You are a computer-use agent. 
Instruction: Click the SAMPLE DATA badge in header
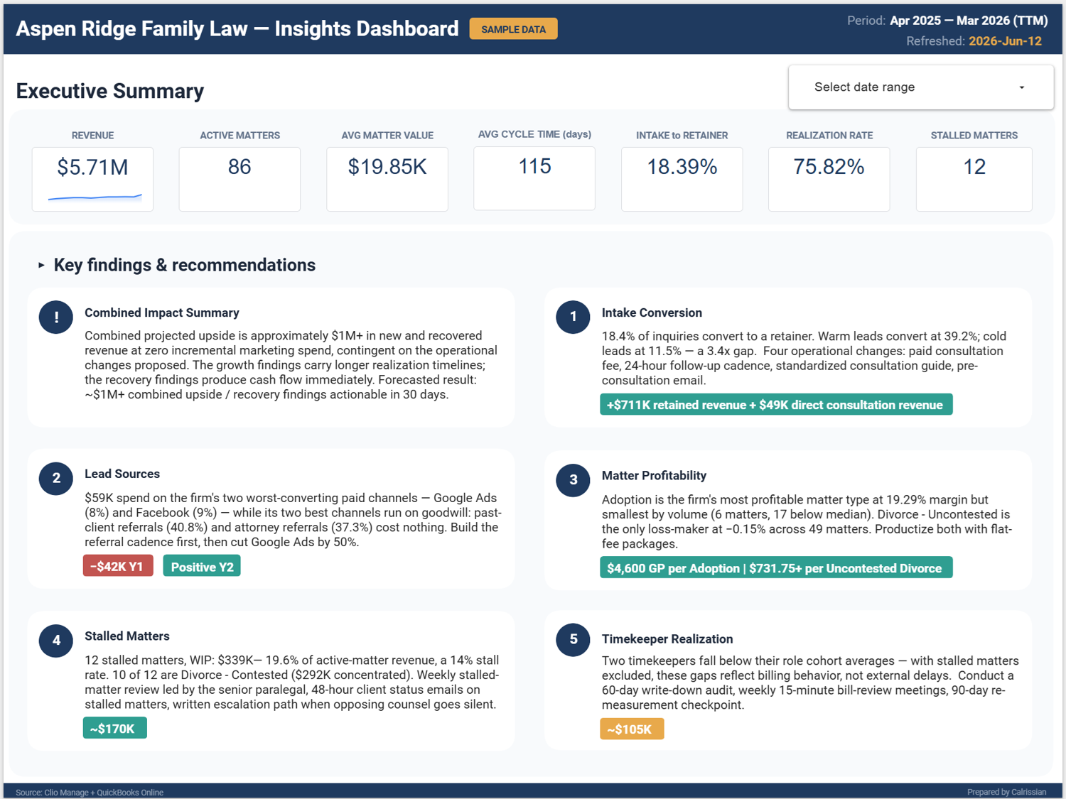click(513, 29)
